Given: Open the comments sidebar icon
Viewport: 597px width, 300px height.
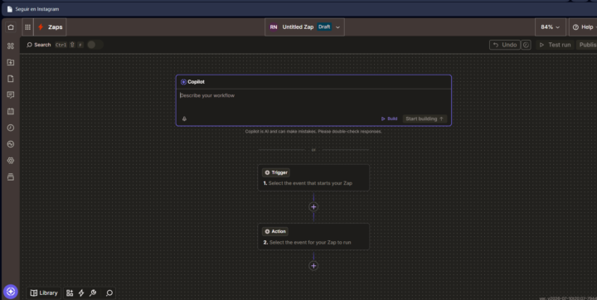Looking at the screenshot, I should coord(11,95).
